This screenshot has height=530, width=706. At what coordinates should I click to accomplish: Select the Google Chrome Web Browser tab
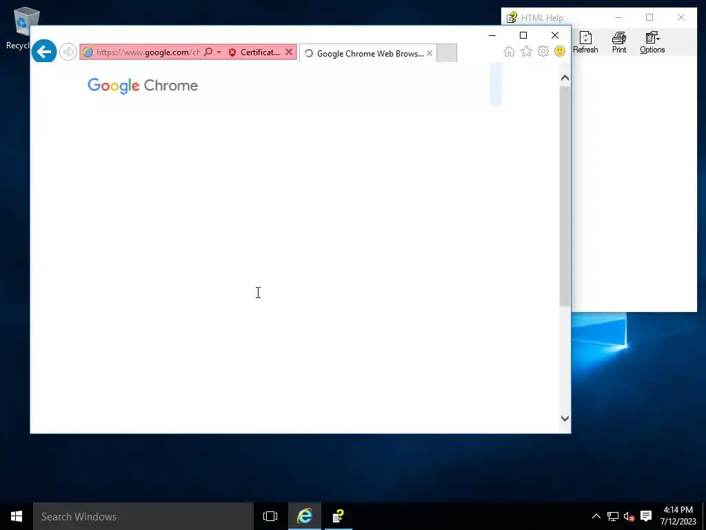368,53
